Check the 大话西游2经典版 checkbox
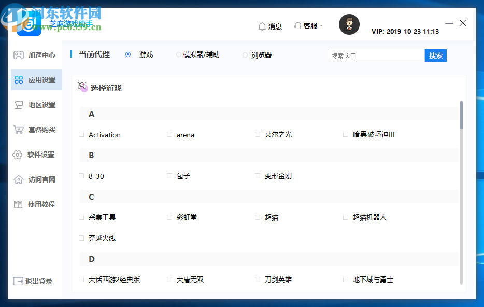Image resolution: width=484 pixels, height=307 pixels. (x=81, y=279)
